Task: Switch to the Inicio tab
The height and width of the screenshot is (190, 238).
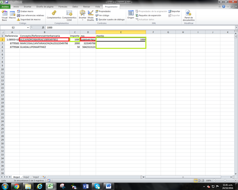Action: coord(16,7)
